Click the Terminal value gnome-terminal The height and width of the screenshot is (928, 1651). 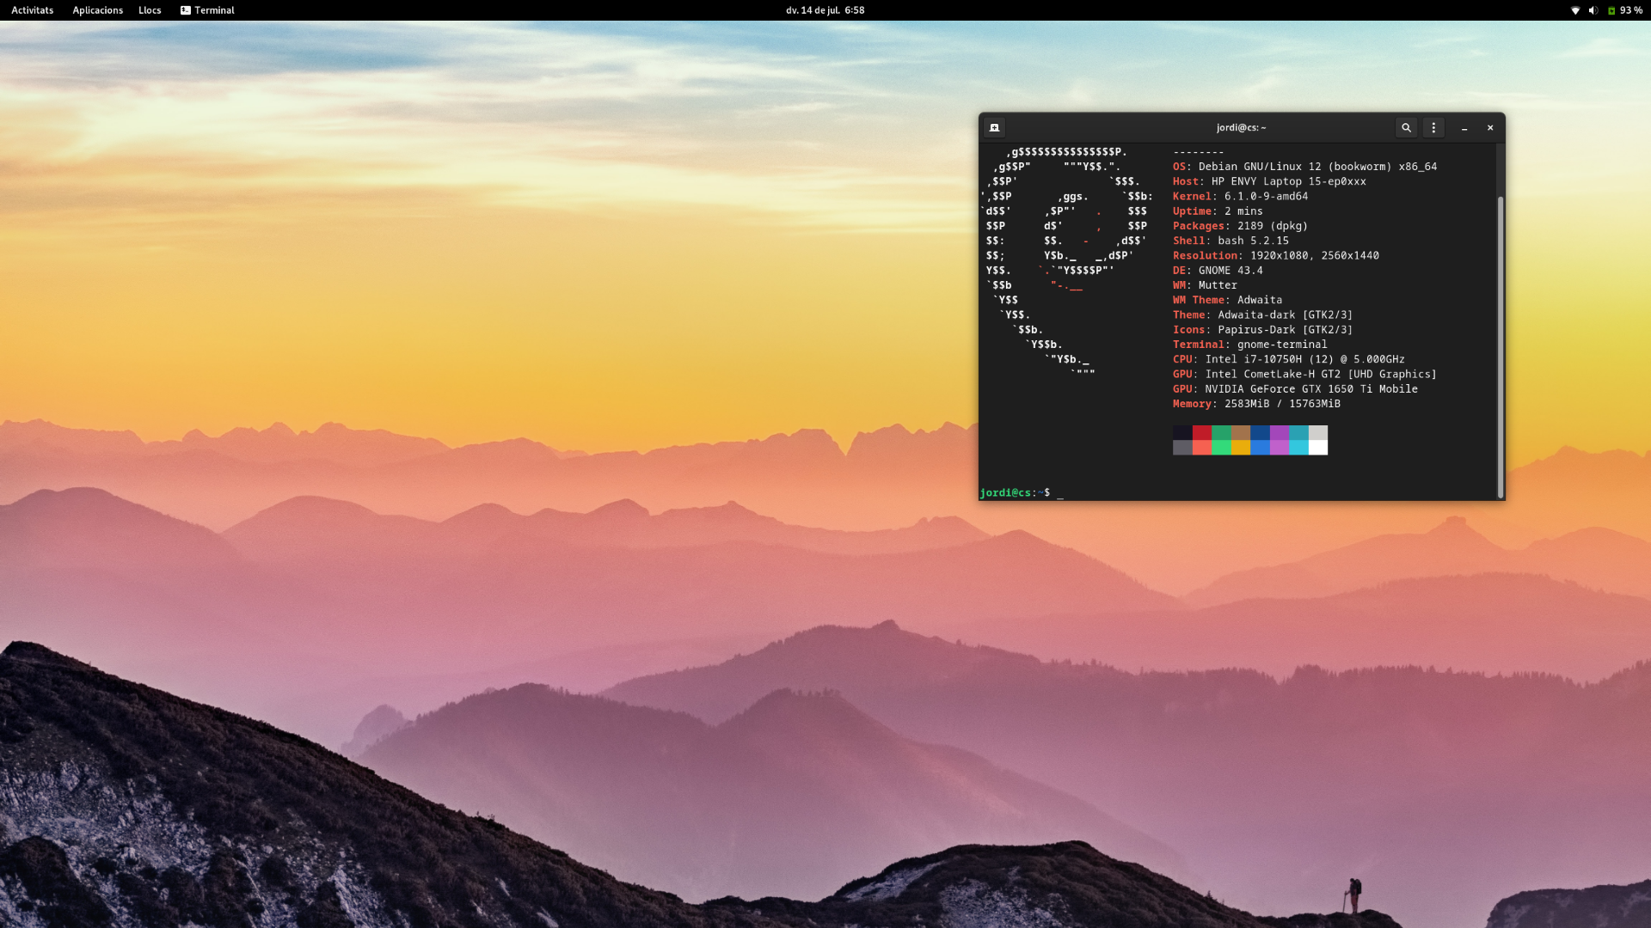[1282, 345]
